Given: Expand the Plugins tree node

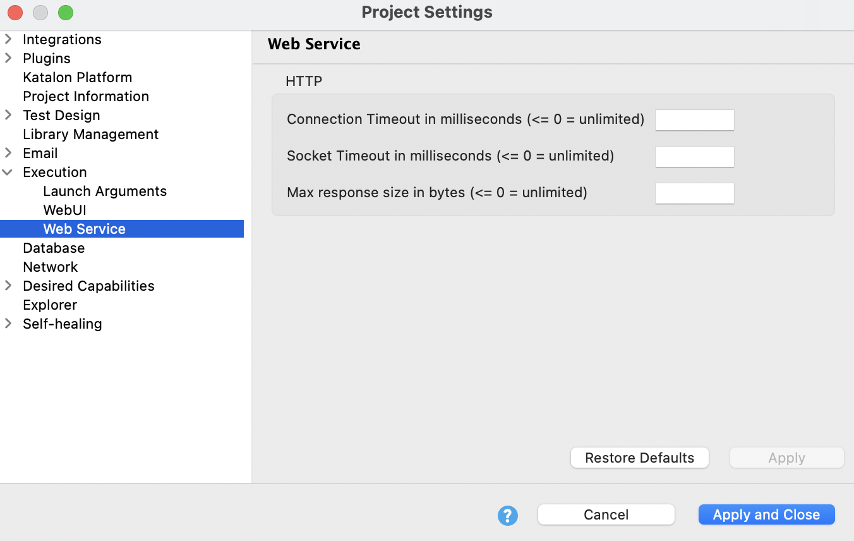Looking at the screenshot, I should 8,58.
